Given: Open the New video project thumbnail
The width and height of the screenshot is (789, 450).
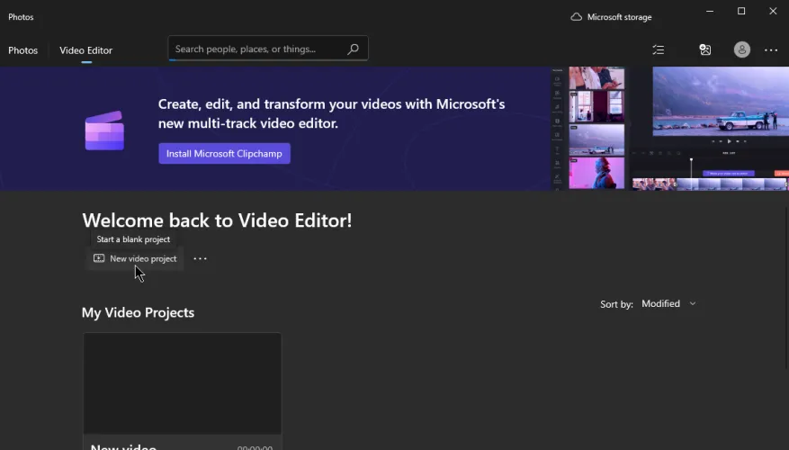Looking at the screenshot, I should tap(182, 382).
